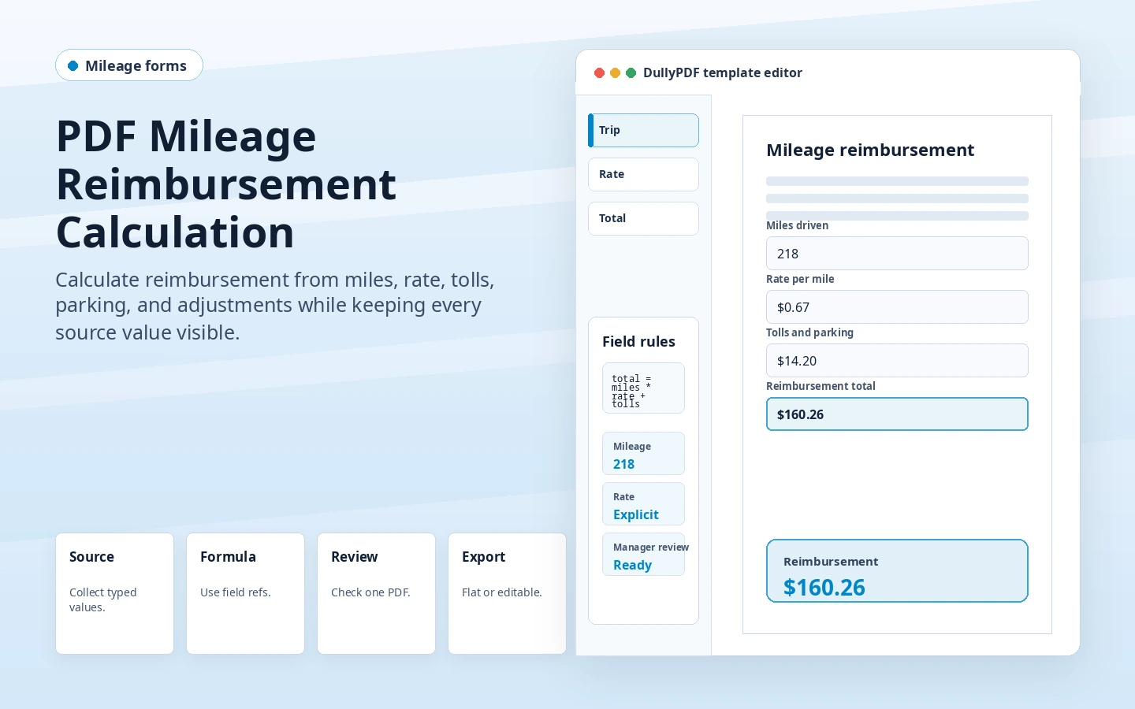Switch to the Total tab
This screenshot has height=709, width=1135.
coord(643,218)
